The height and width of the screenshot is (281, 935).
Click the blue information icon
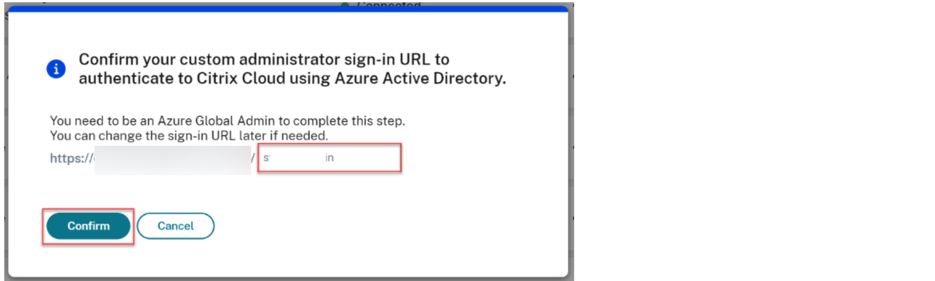click(56, 69)
